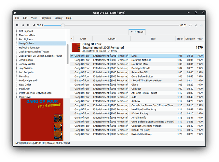Select Jack Bruce & Robin Trower
Viewport: 219px width, 162px height.
point(34,52)
